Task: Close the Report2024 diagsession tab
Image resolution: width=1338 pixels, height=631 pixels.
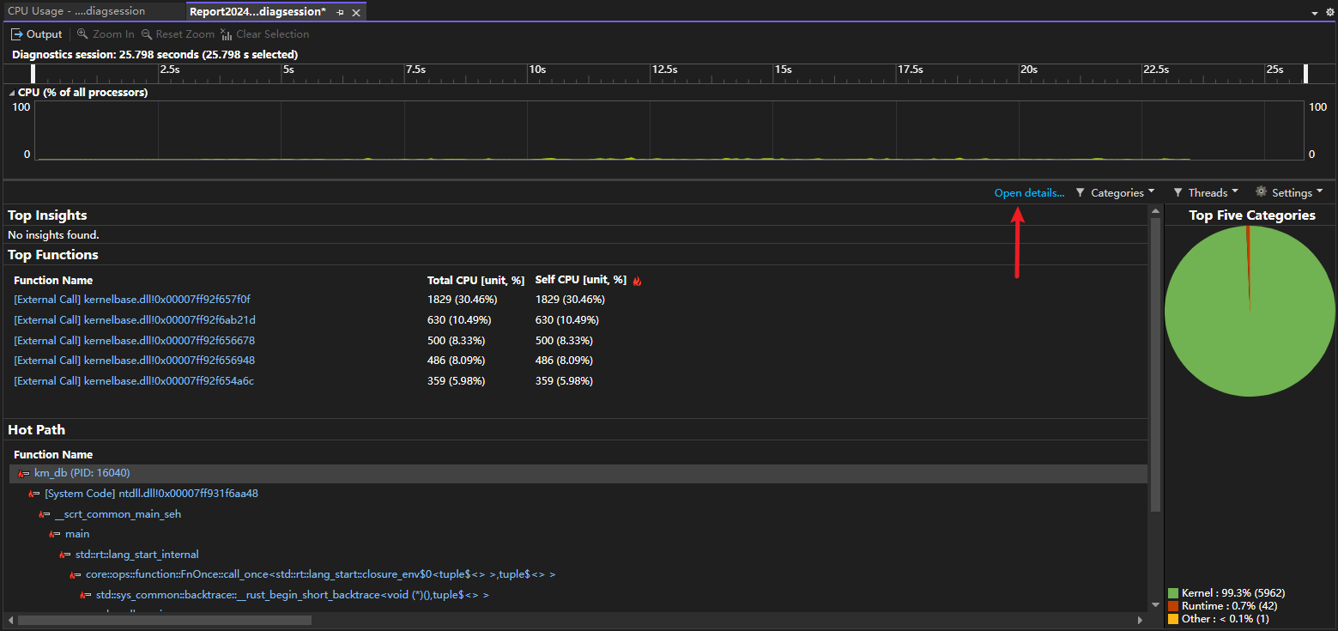Action: click(356, 12)
